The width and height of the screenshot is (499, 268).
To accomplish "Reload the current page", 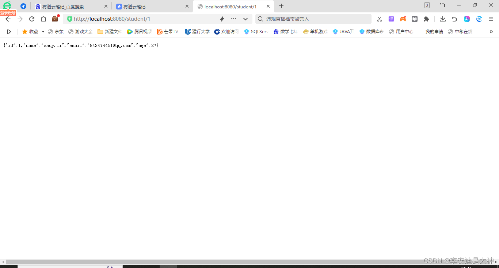I will [32, 19].
